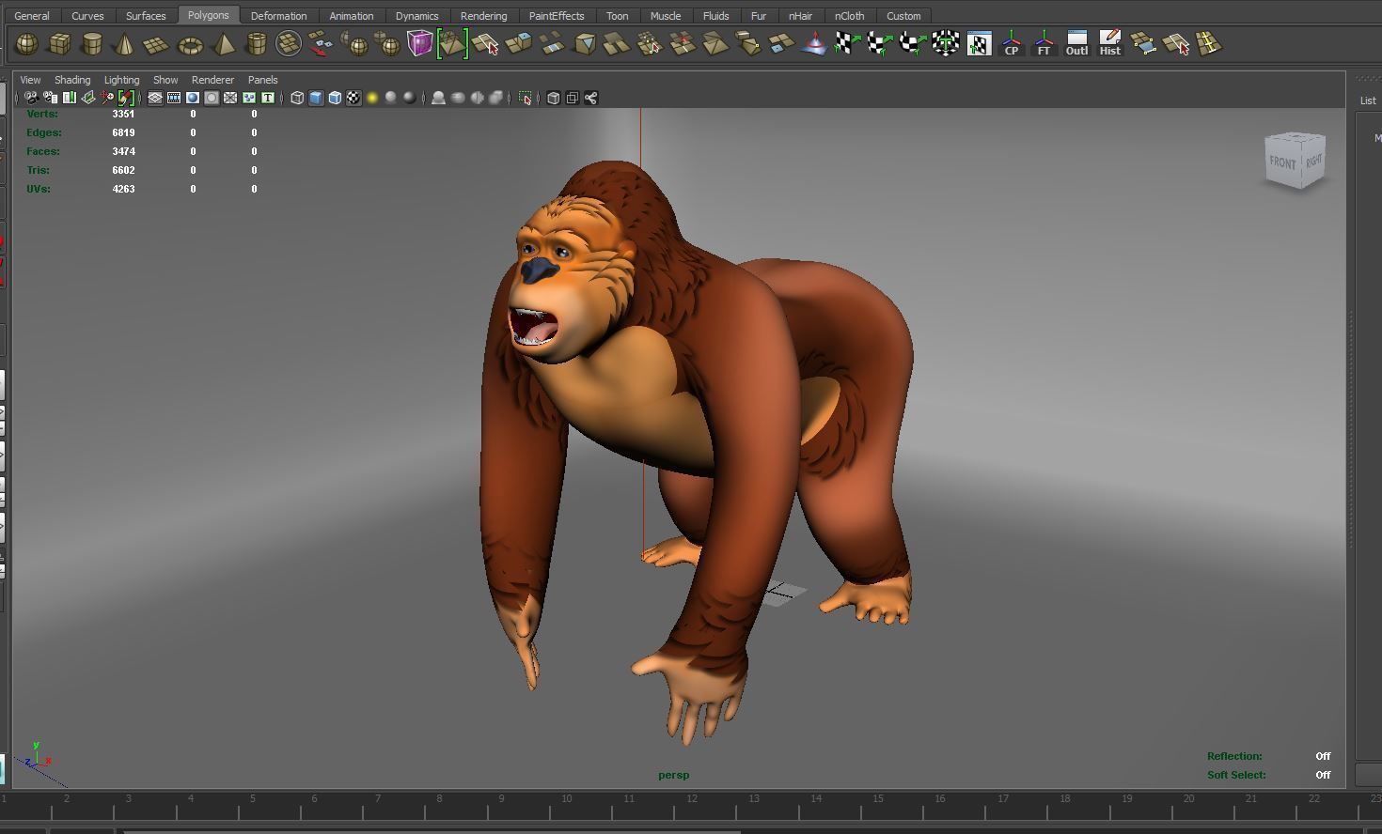Click the RIGHT face of view cube
This screenshot has height=834, width=1382.
click(1313, 161)
